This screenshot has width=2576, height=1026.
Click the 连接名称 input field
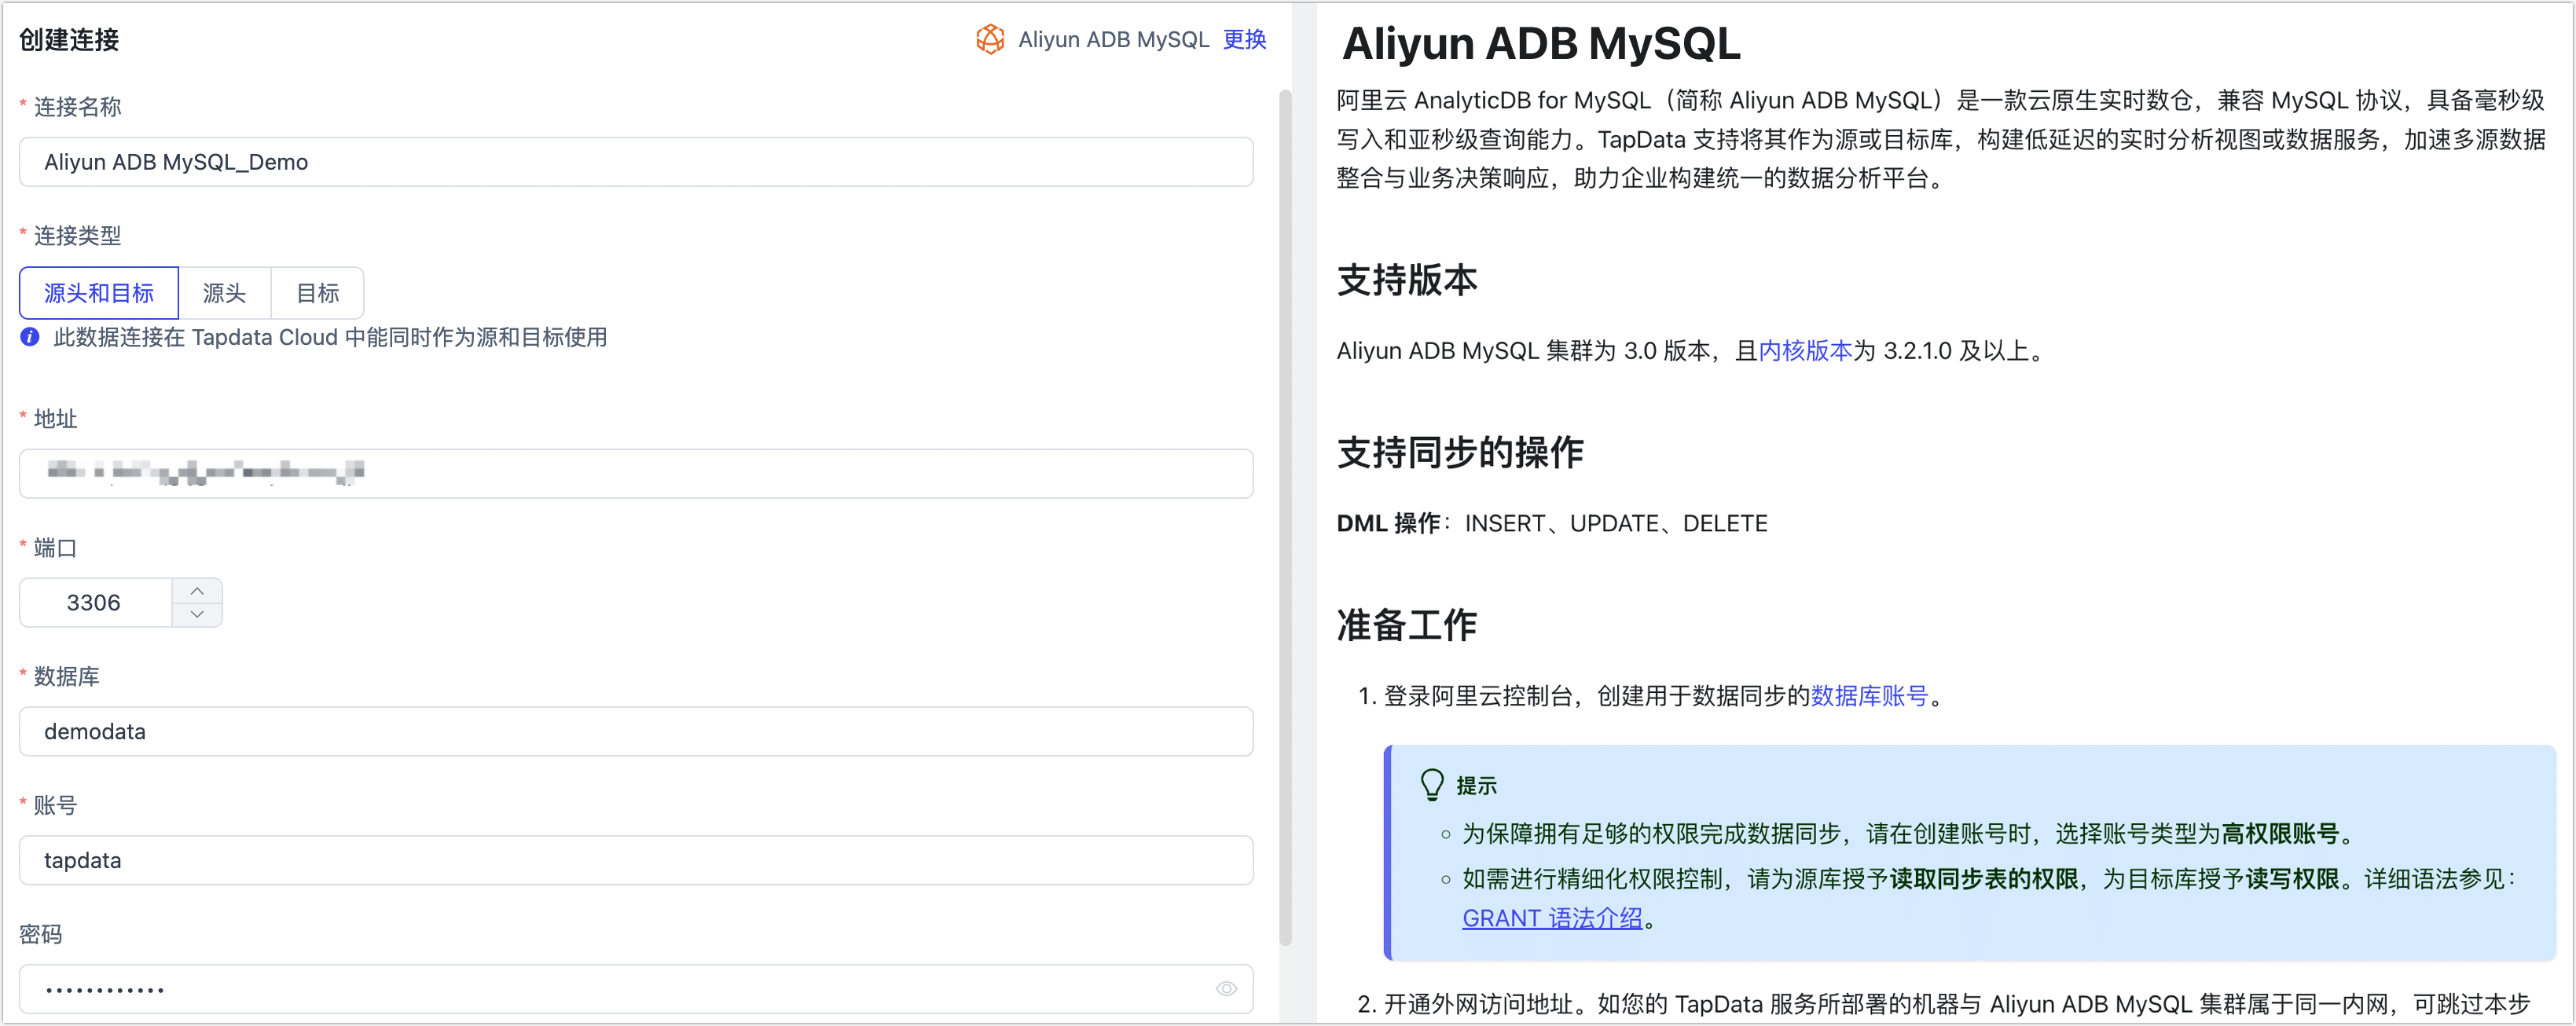[x=635, y=162]
